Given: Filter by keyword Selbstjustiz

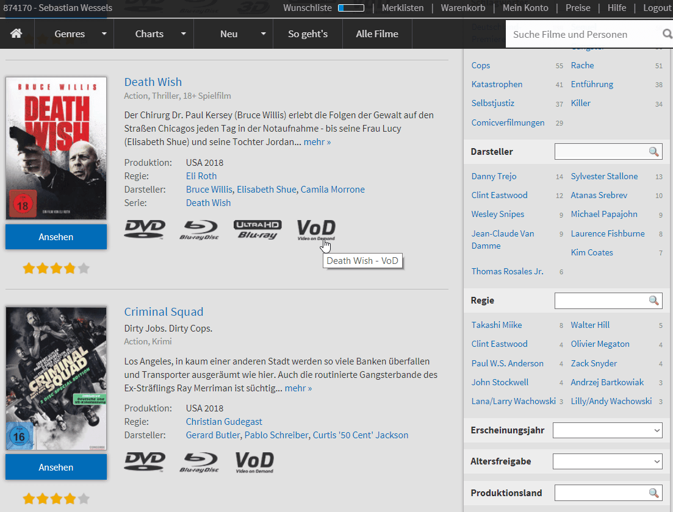Looking at the screenshot, I should [x=493, y=103].
